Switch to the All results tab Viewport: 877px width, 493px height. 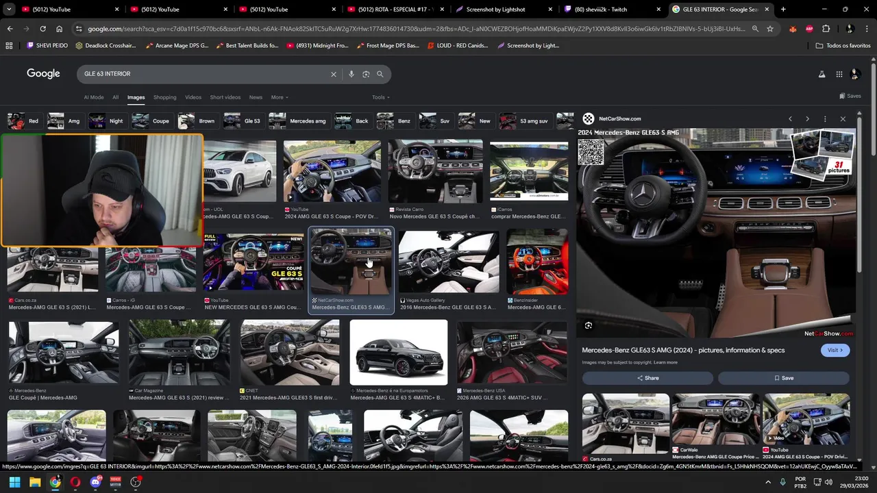coord(115,97)
